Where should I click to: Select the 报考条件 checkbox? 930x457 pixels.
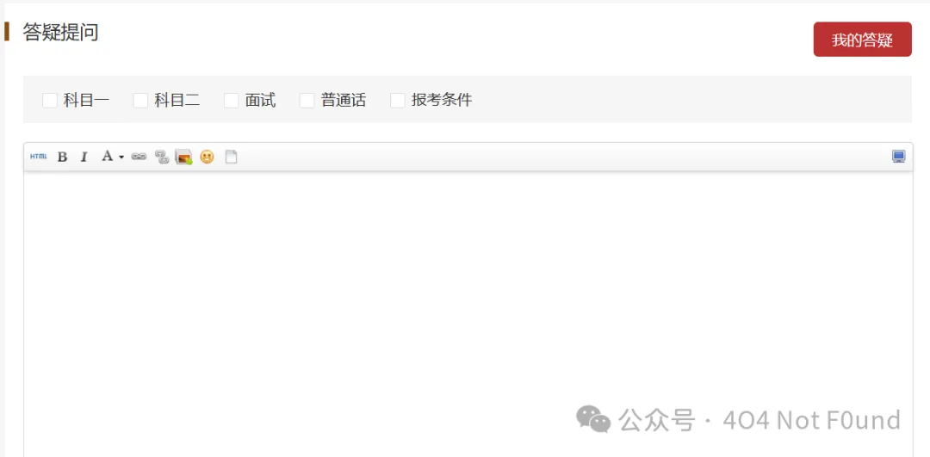pos(397,100)
